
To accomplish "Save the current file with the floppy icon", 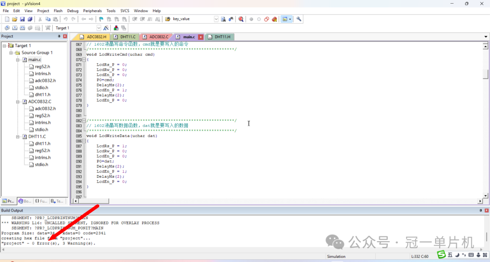I will click(22, 19).
